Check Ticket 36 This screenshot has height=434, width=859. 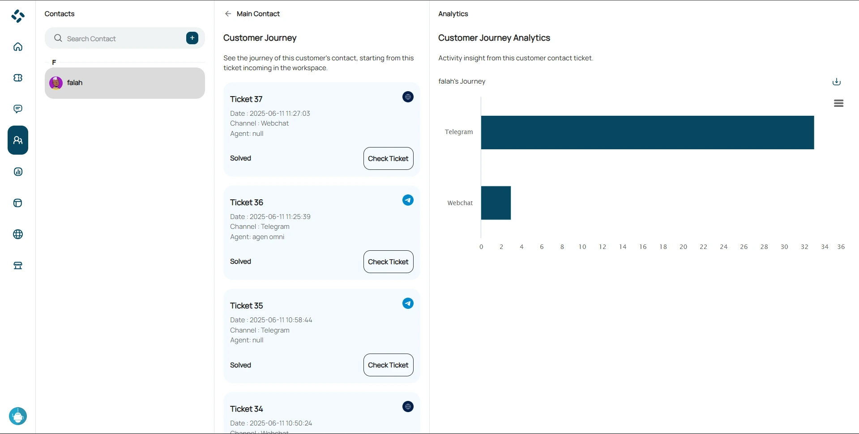(388, 262)
